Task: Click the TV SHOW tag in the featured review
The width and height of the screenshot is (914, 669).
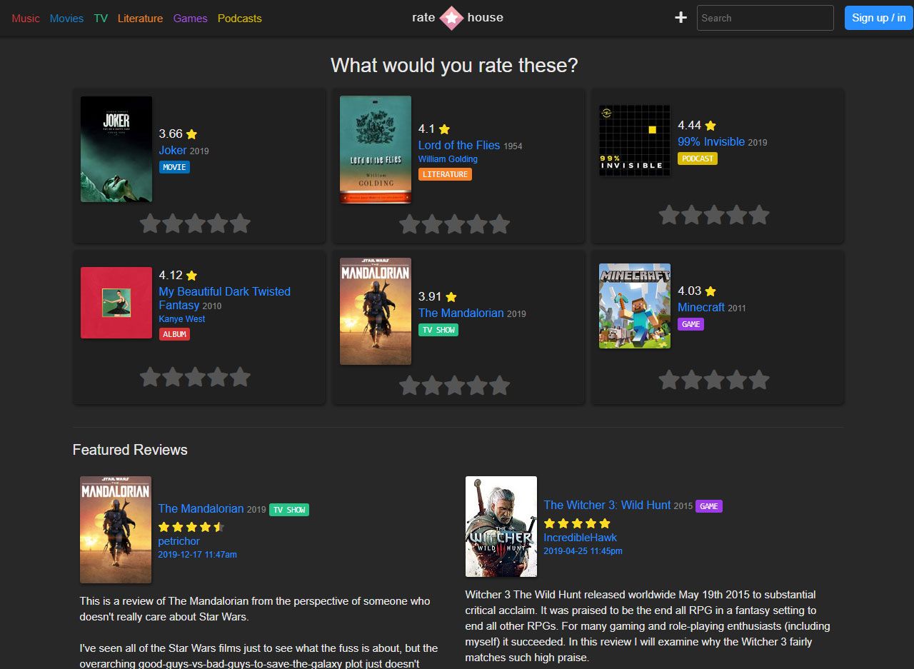Action: click(289, 510)
